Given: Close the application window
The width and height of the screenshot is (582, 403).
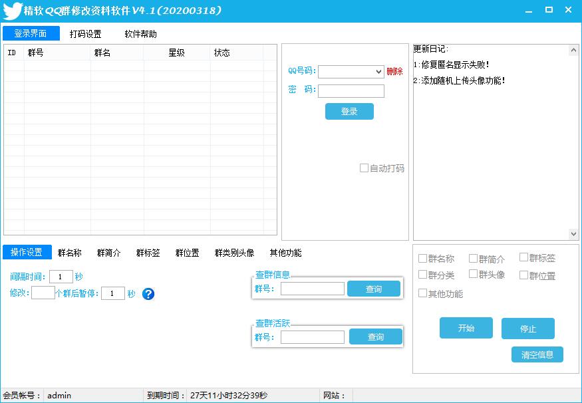Looking at the screenshot, I should 568,10.
